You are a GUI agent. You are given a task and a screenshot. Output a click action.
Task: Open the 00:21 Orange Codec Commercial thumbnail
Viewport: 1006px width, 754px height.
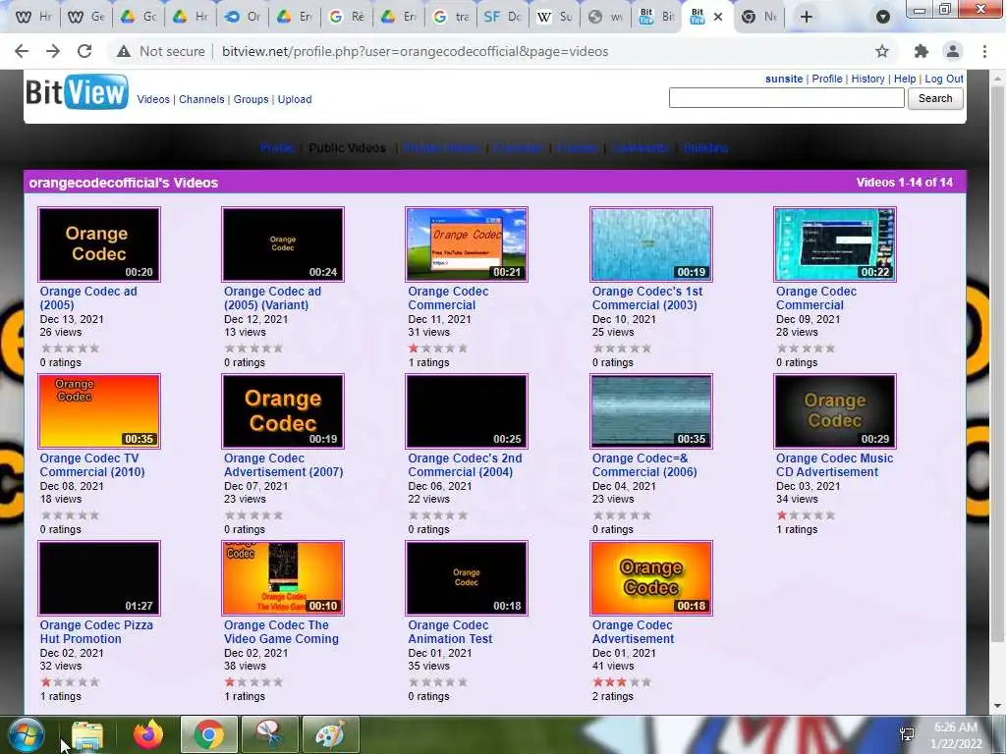pyautogui.click(x=467, y=244)
